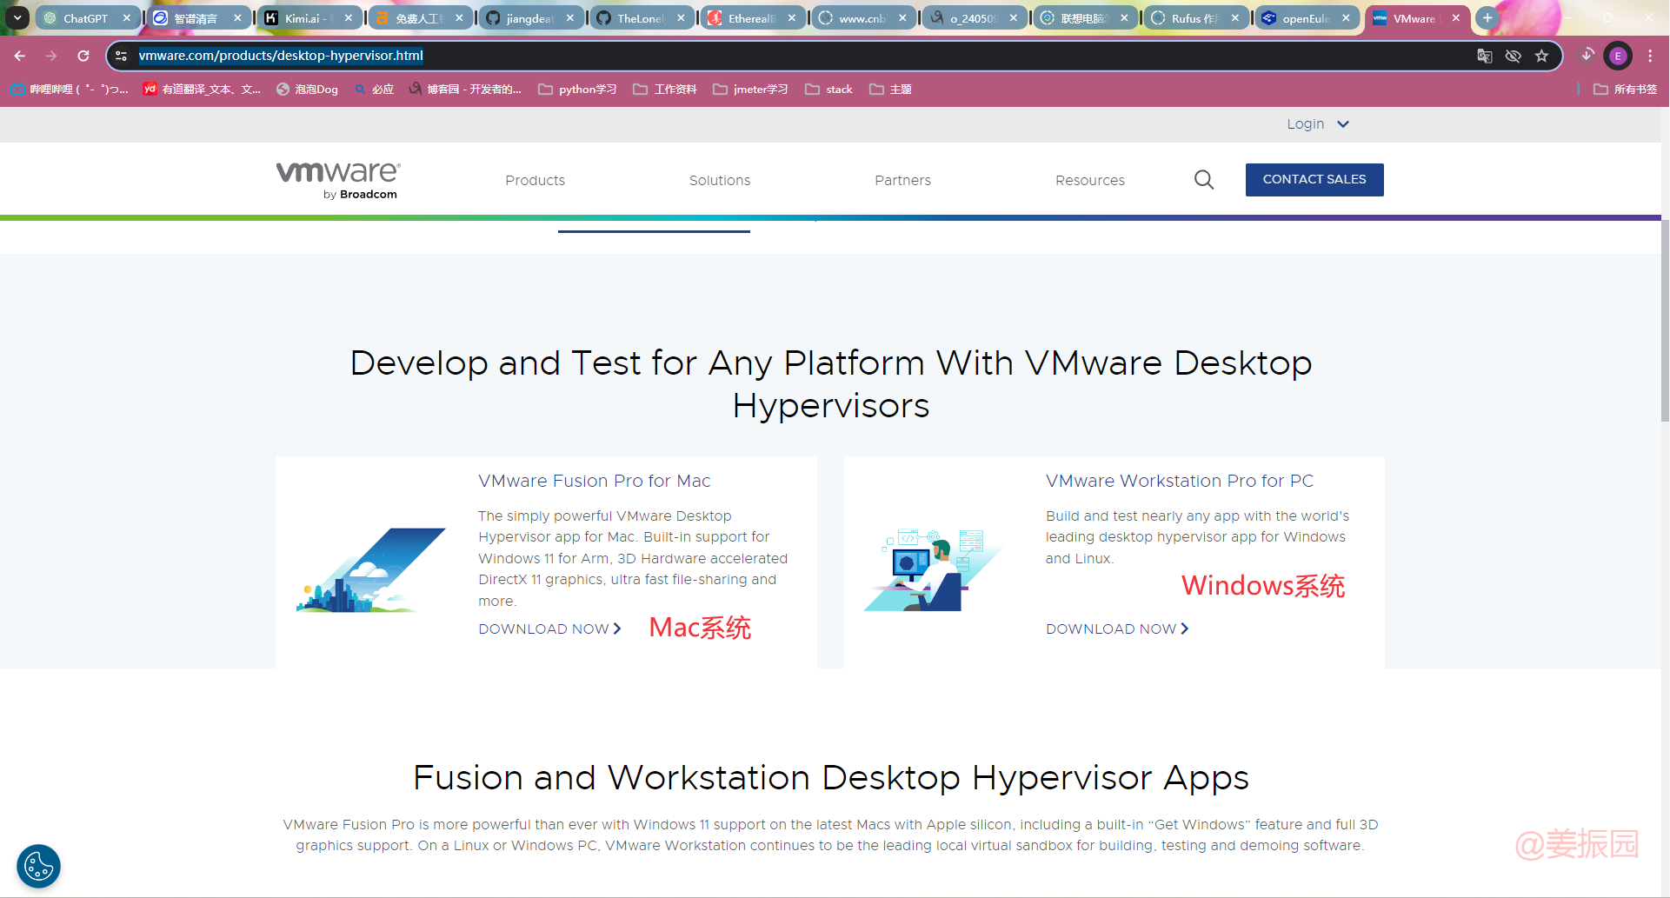Close the openEuler tab
This screenshot has height=898, width=1670.
[1347, 18]
